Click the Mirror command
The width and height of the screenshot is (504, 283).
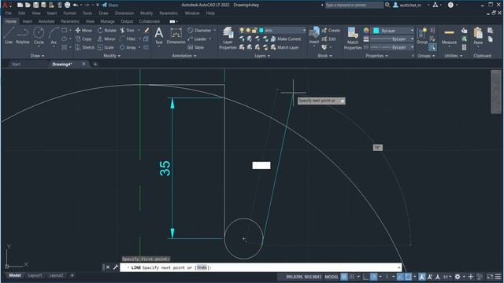[x=106, y=39]
